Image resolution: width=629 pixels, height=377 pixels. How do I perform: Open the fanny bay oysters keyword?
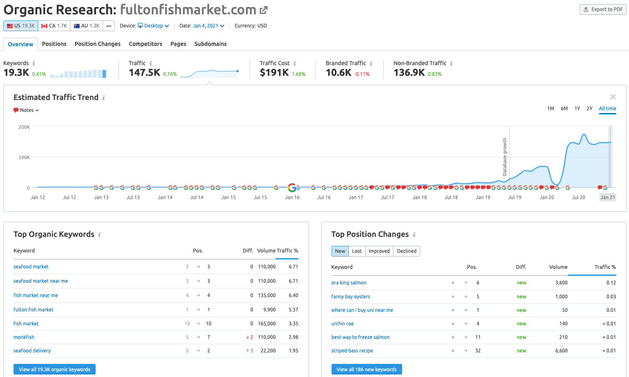tap(350, 297)
